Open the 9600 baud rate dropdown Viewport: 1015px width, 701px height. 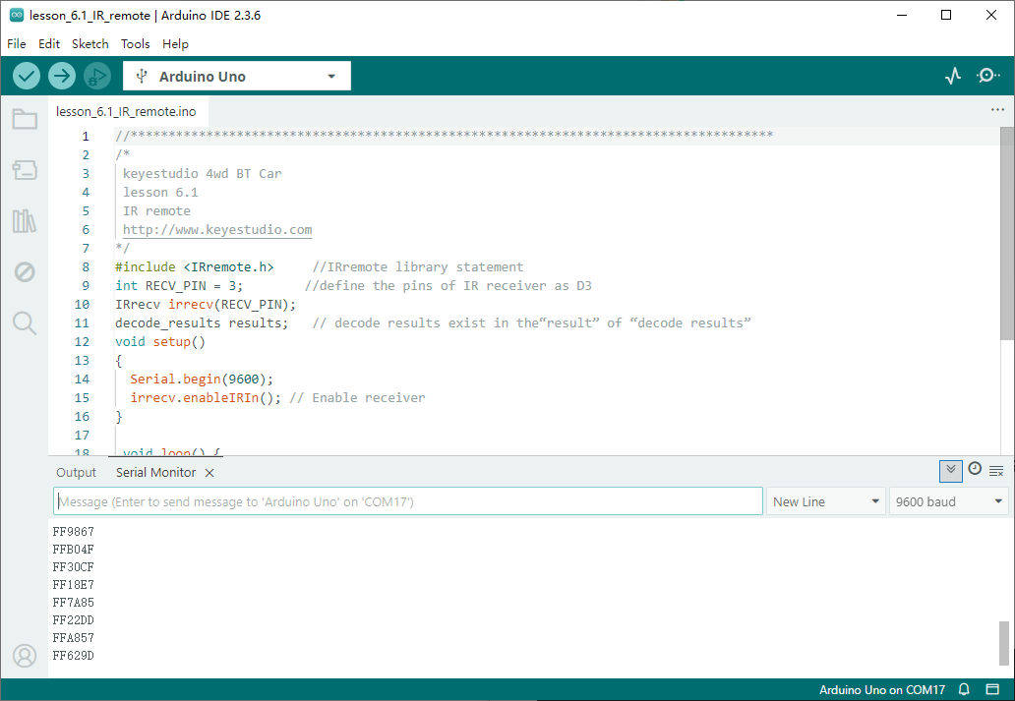tap(948, 501)
